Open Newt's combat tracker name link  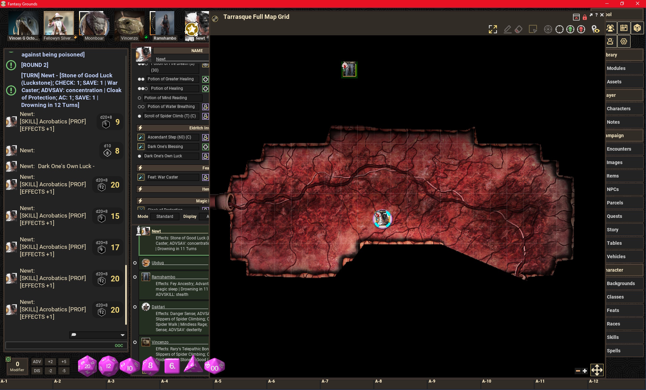(x=156, y=231)
